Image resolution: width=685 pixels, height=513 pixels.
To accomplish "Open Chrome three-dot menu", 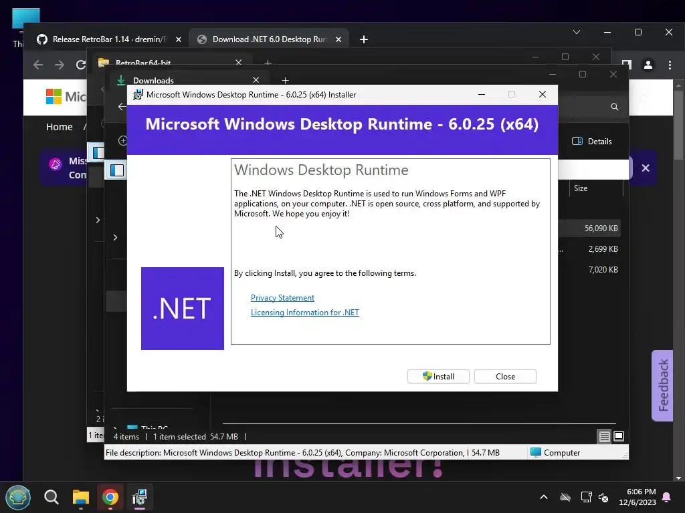I will coord(670,65).
